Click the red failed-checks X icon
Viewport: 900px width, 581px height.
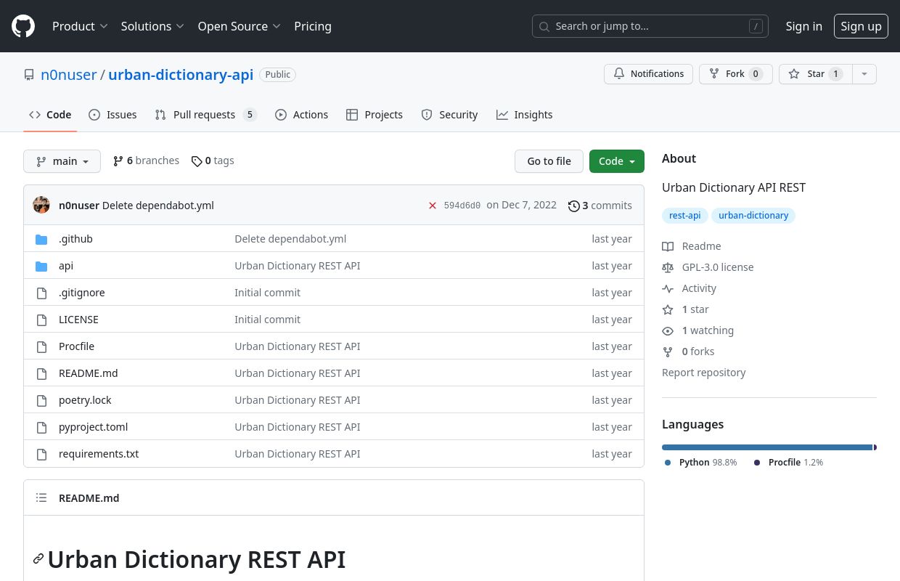(433, 206)
